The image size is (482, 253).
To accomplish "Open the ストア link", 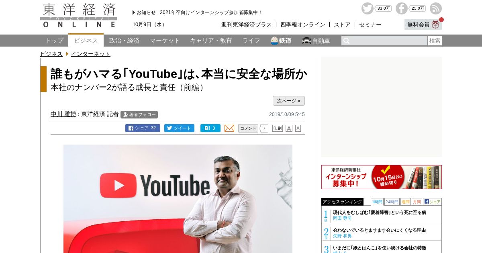I will (x=342, y=24).
